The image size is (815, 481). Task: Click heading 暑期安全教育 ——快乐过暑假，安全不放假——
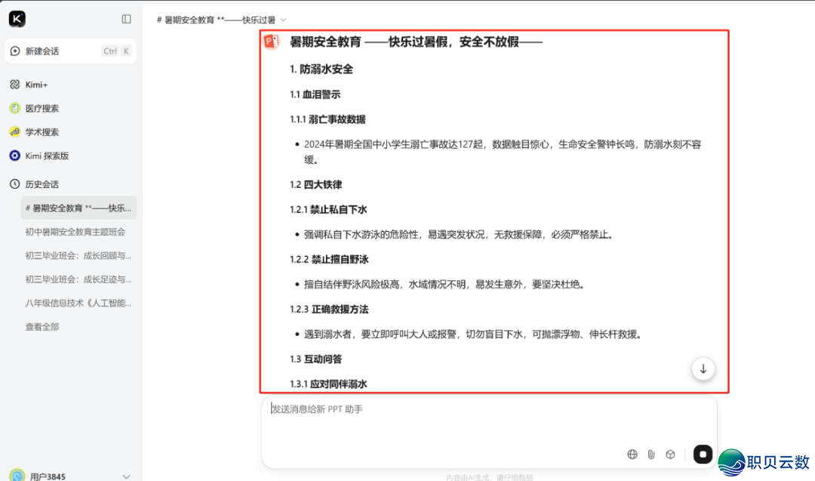[x=416, y=42]
